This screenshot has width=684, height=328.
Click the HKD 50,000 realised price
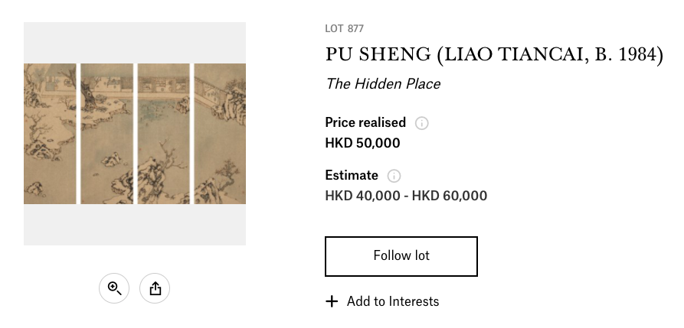(x=362, y=143)
